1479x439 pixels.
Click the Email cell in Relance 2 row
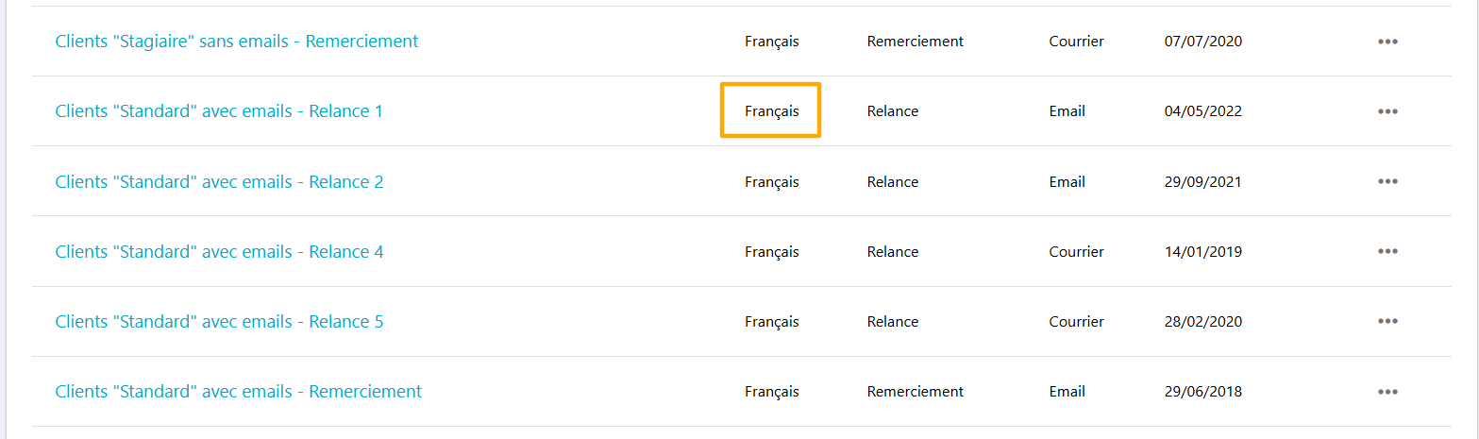coord(1067,182)
